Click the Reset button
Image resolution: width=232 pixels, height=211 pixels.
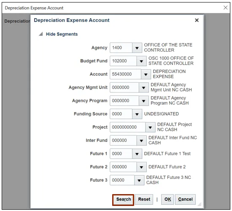pos(144,199)
